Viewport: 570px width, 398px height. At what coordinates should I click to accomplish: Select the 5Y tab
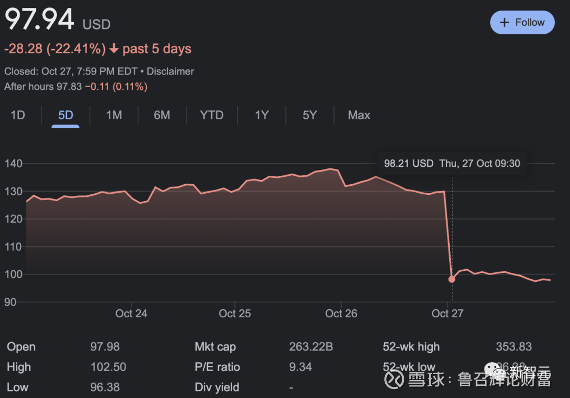click(x=309, y=115)
